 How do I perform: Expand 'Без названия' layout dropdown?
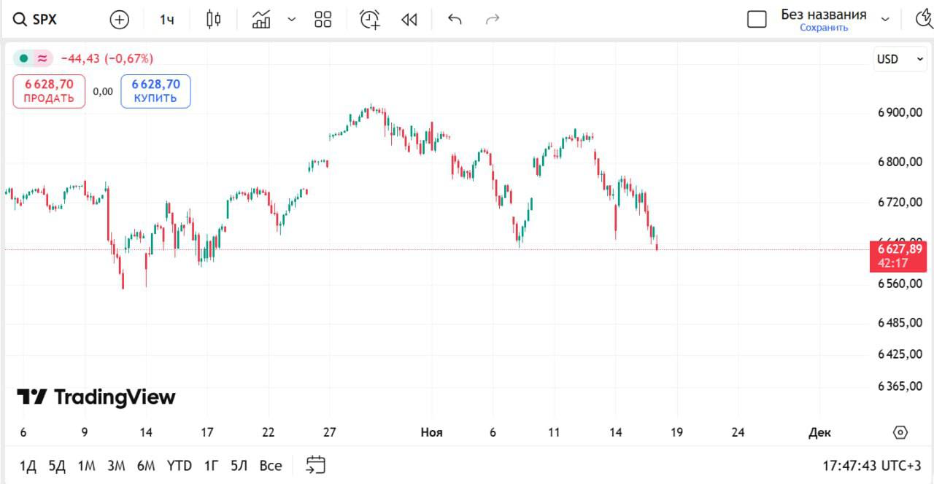(x=886, y=20)
